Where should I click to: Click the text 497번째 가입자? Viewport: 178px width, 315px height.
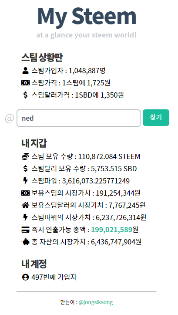(54, 277)
